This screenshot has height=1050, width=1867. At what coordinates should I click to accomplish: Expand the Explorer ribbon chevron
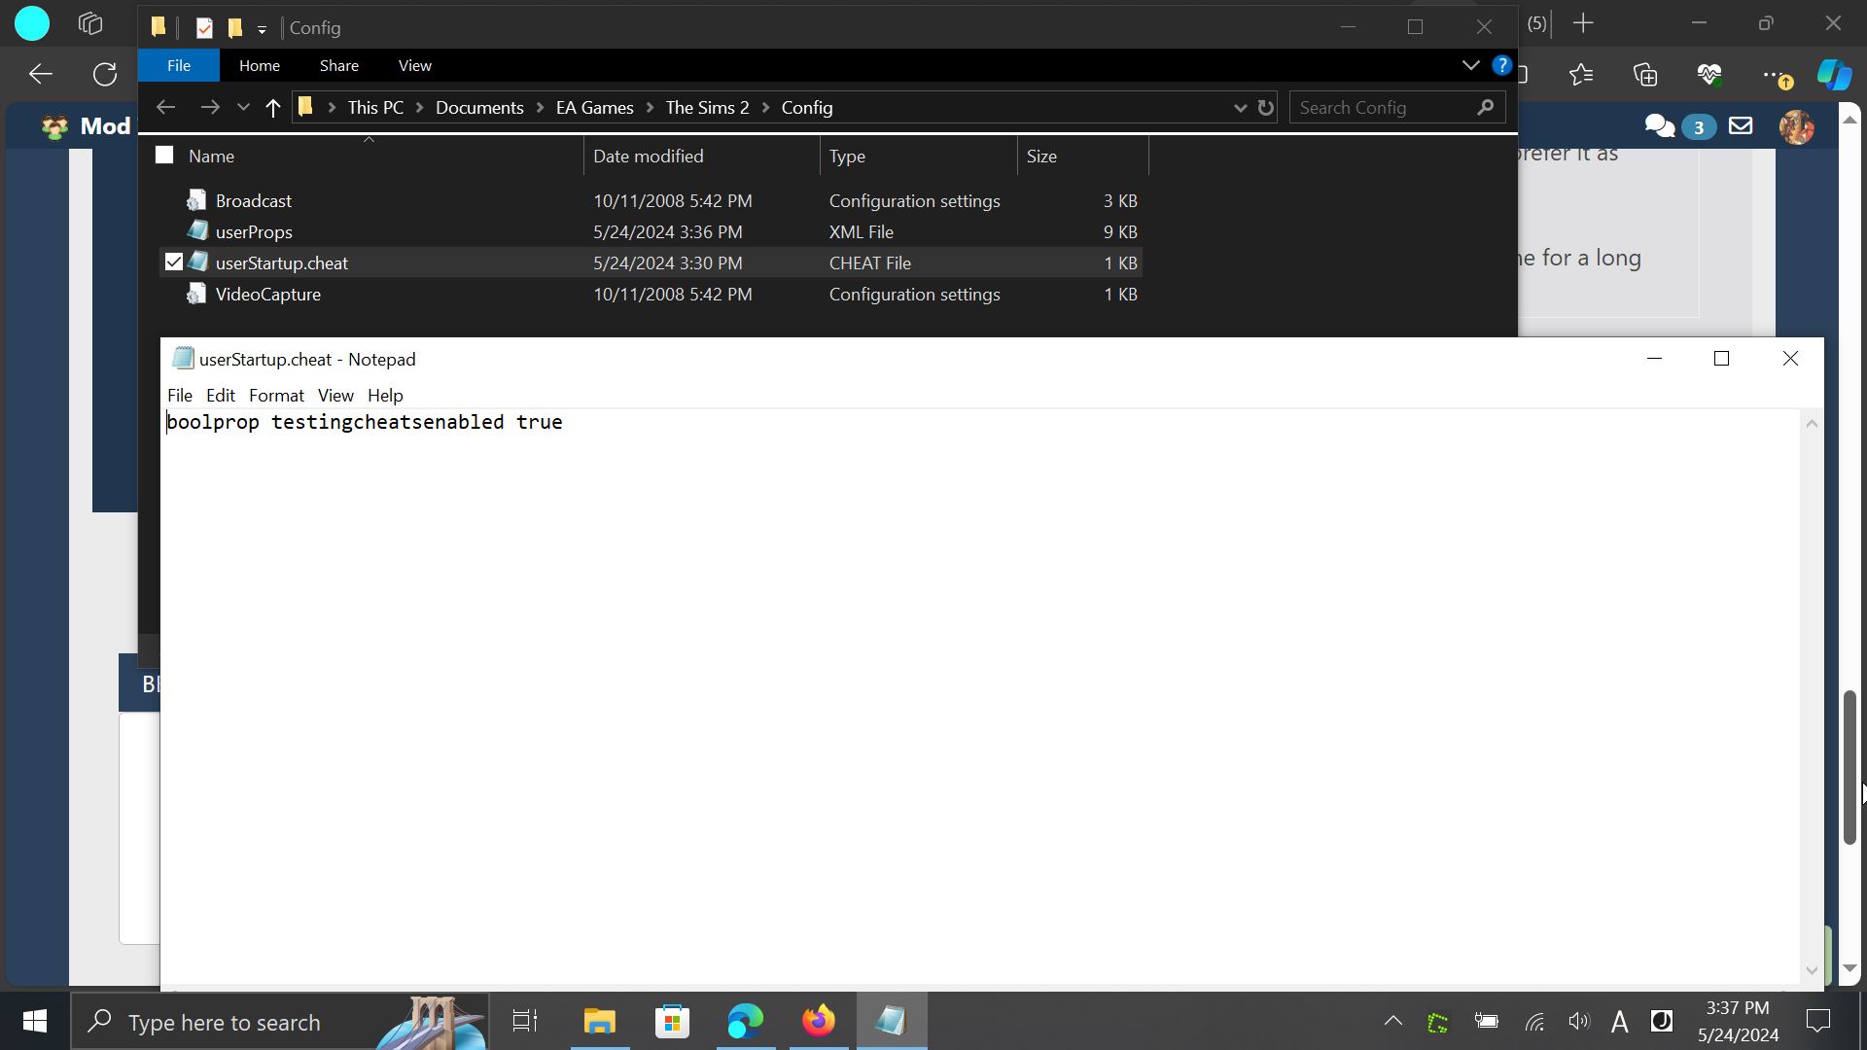tap(1470, 65)
